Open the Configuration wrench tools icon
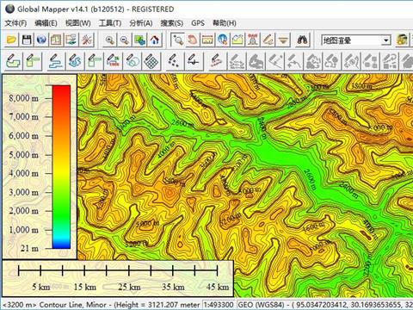Image resolution: width=413 pixels, height=310 pixels. pyautogui.click(x=86, y=40)
